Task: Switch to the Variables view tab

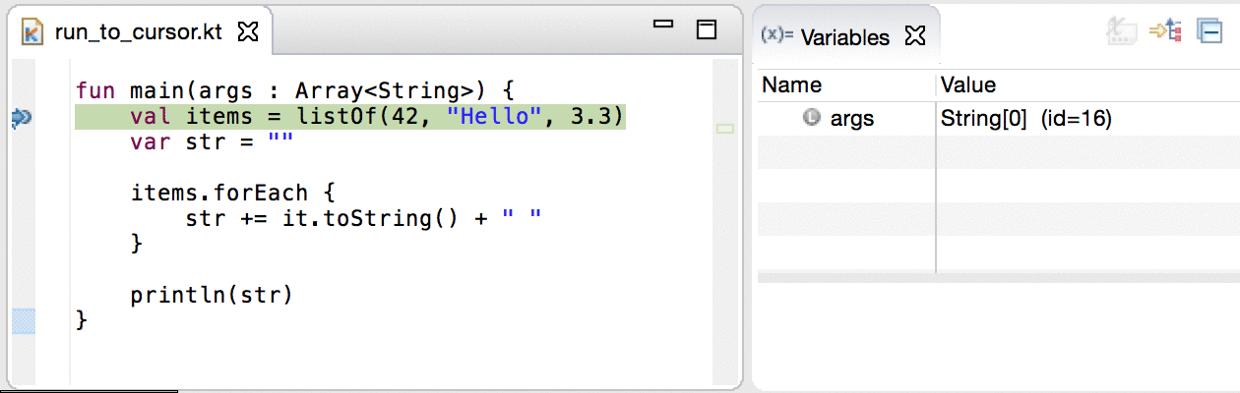Action: pos(845,37)
